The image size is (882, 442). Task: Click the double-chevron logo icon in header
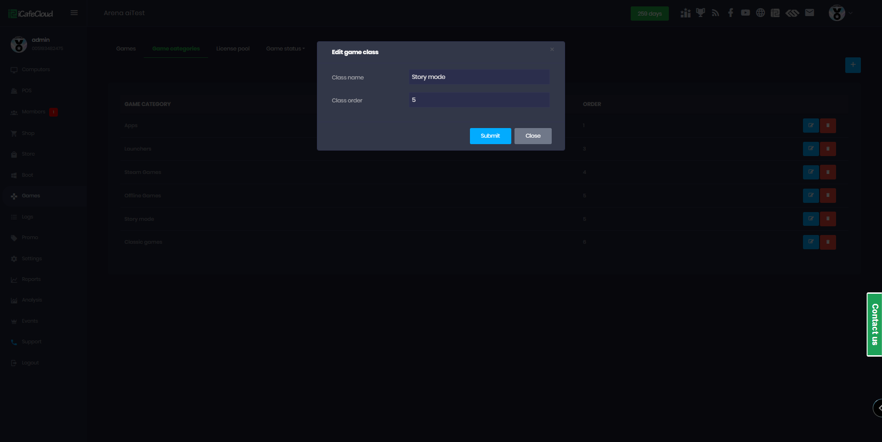tap(792, 13)
